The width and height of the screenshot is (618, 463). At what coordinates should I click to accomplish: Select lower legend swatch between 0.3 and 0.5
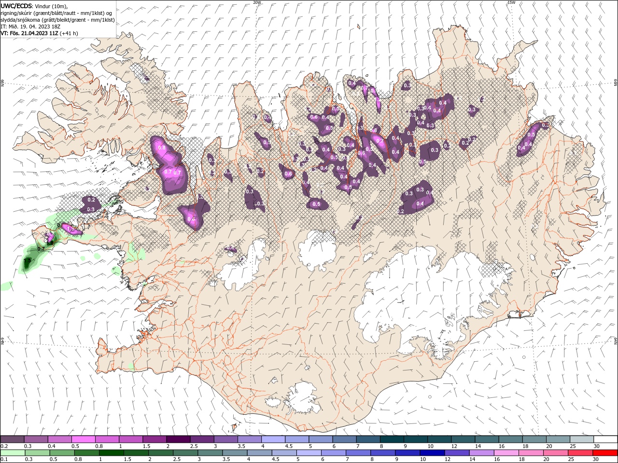point(37,453)
